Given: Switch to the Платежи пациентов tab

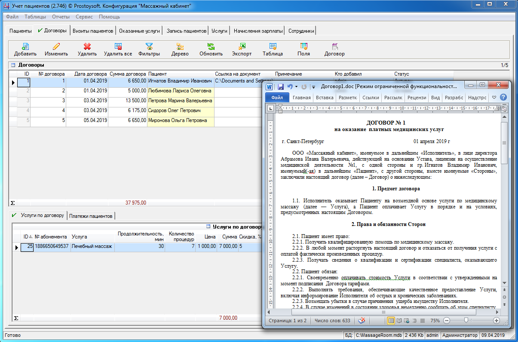Looking at the screenshot, I should click(x=91, y=216).
